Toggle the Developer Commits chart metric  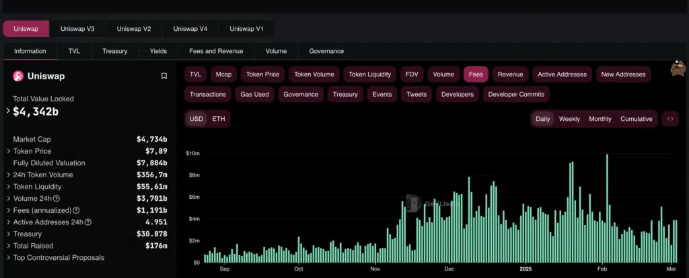click(x=516, y=94)
